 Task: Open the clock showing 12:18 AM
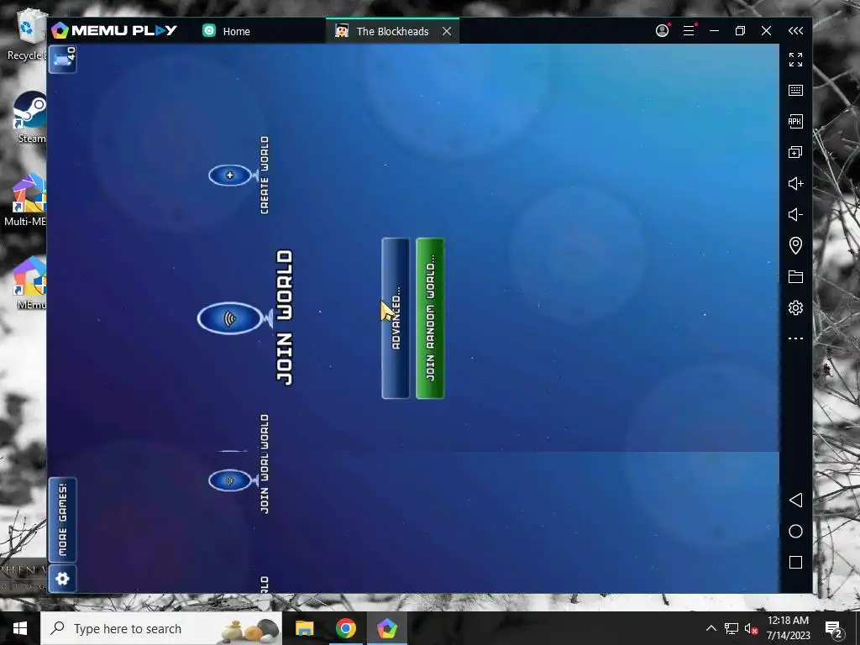(788, 628)
